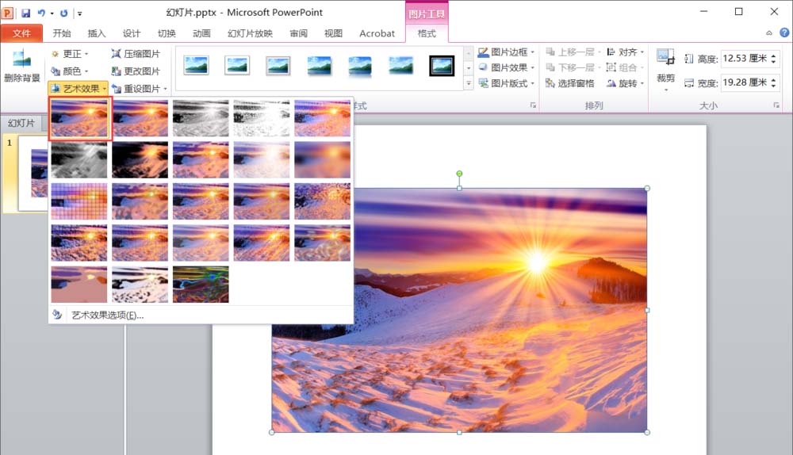Viewport: 793px width, 455px height.
Task: Open the 重设图片 reset picture dropdown
Action: (139, 89)
